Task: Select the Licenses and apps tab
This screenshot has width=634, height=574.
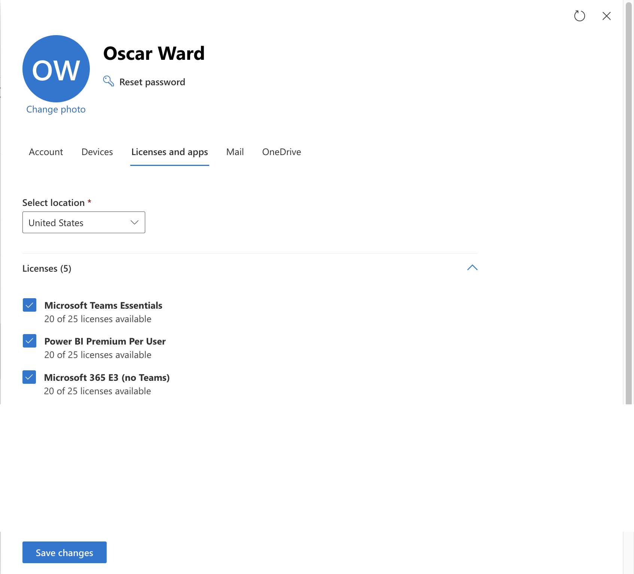Action: [x=170, y=152]
